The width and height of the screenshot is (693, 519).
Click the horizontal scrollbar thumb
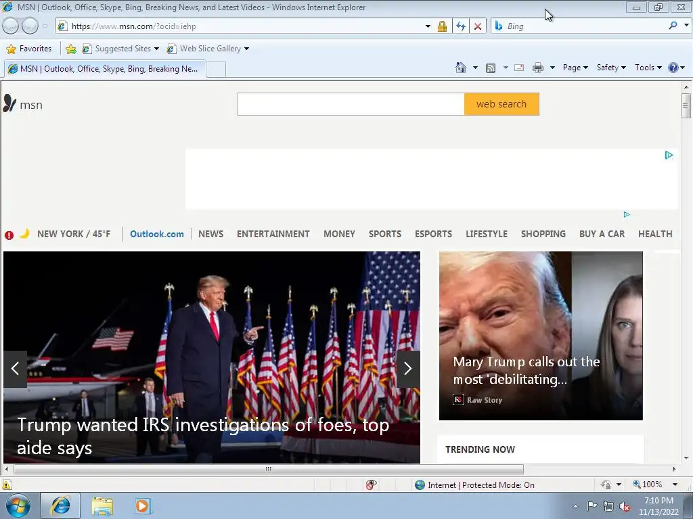268,469
